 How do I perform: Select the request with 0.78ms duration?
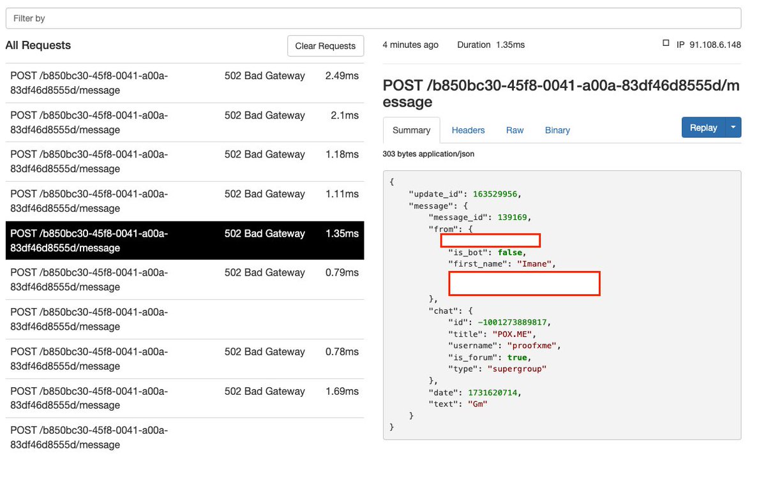(x=184, y=358)
